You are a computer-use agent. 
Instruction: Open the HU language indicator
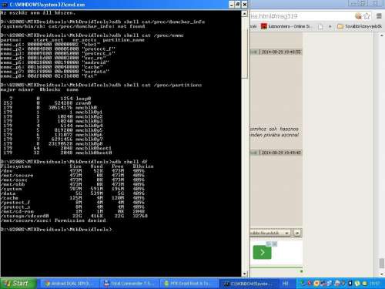click(x=285, y=284)
